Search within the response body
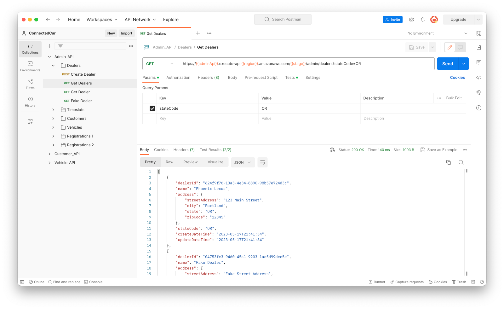504x309 pixels. coord(461,162)
